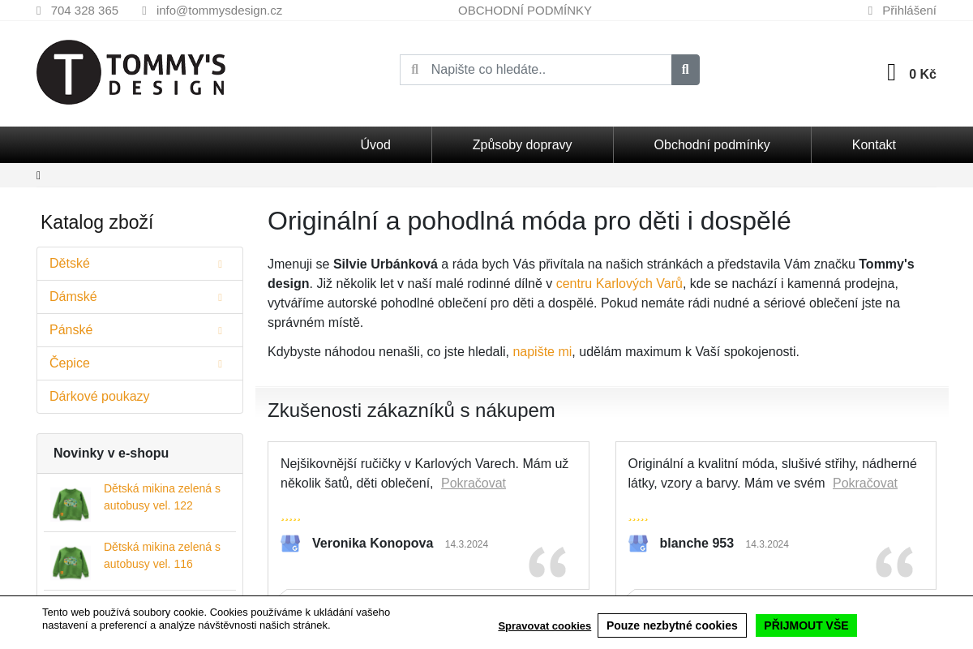Open OBCHODNÍ PODMÍNKY at the top
973x649 pixels.
[525, 10]
